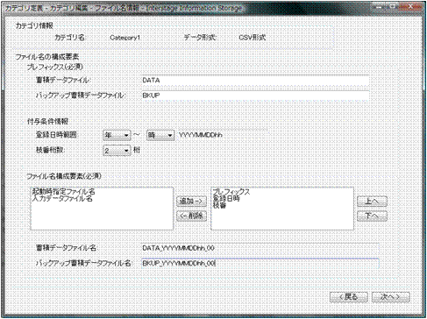This screenshot has width=427, height=319.
Task: Click the 次へ > next button
Action: [390, 297]
